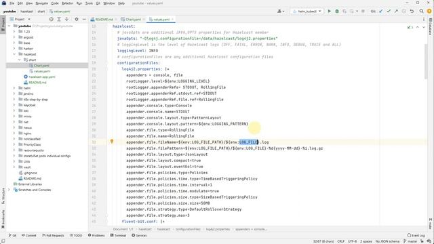Rollback changes with the undo arrow
The height and width of the screenshot is (244, 434).
(412, 12)
